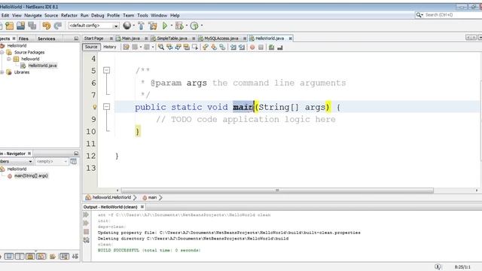Screen dimensions: 482x271
Task: Select HelloWorld.java in project tree
Action: point(42,65)
